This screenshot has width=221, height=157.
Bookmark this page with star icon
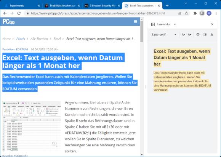coord(186,13)
